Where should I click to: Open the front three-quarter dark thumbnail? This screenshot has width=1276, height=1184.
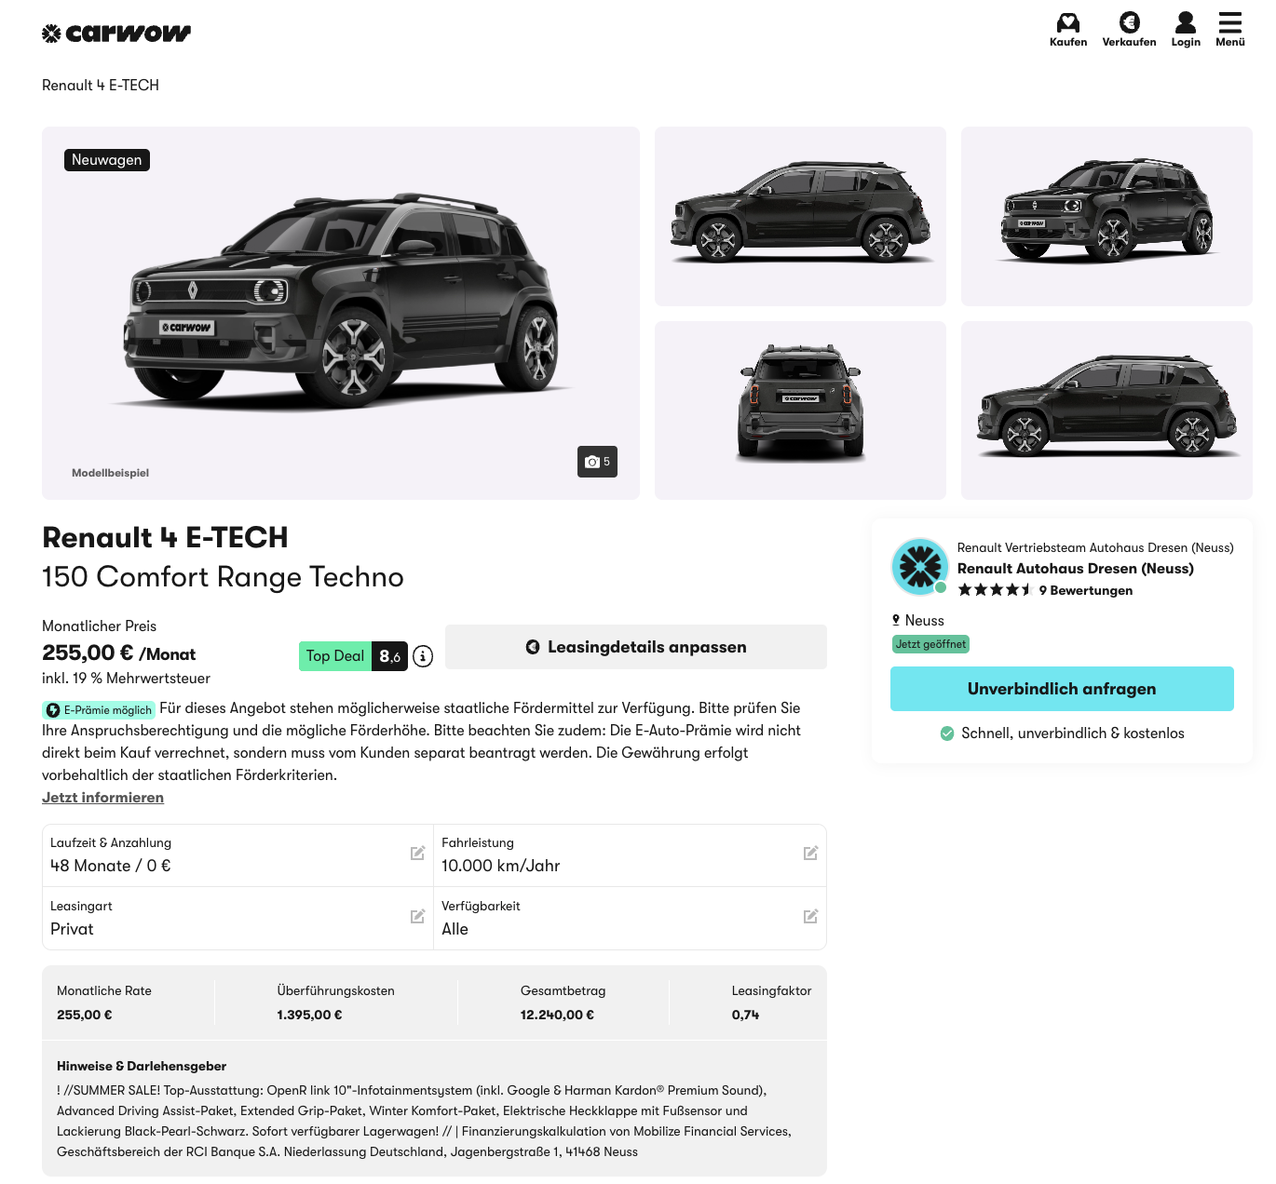point(1106,216)
